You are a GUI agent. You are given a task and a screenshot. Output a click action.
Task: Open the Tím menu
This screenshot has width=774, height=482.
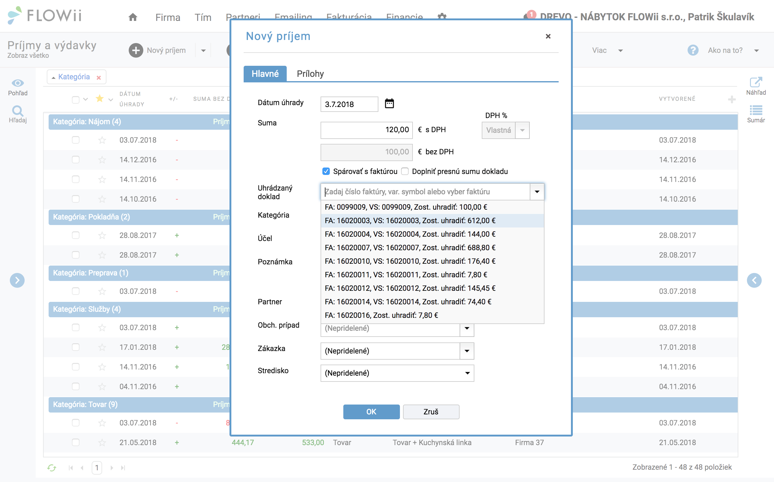click(x=203, y=17)
